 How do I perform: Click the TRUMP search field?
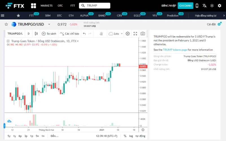click(x=95, y=6)
